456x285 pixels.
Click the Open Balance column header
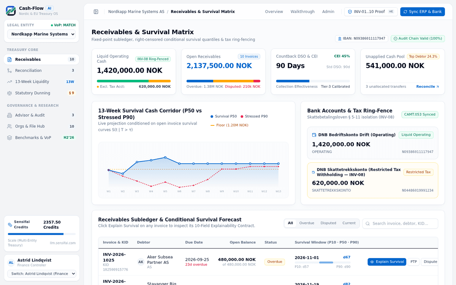(x=242, y=242)
